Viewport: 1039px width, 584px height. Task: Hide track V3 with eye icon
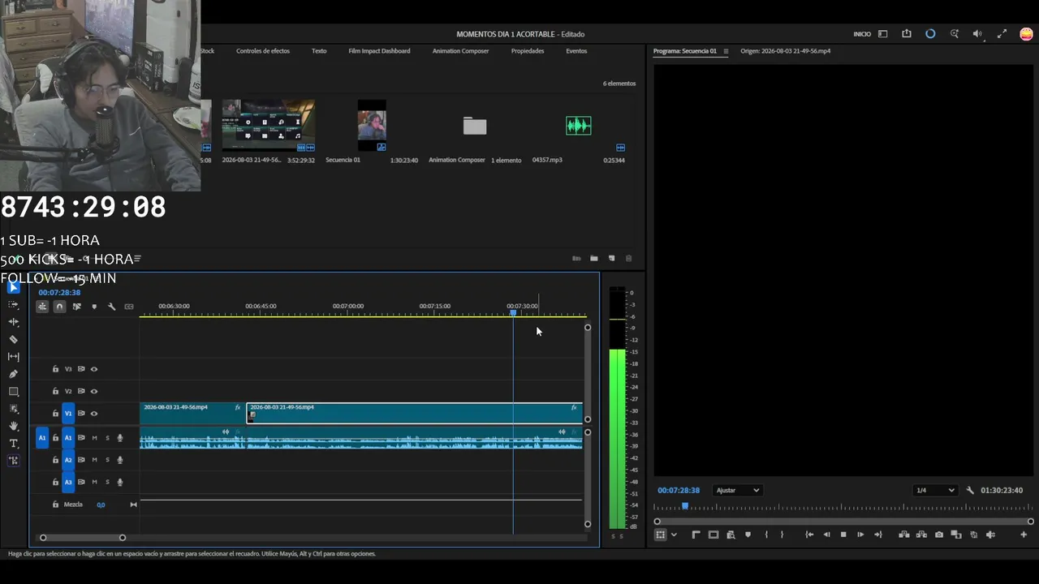pos(94,369)
